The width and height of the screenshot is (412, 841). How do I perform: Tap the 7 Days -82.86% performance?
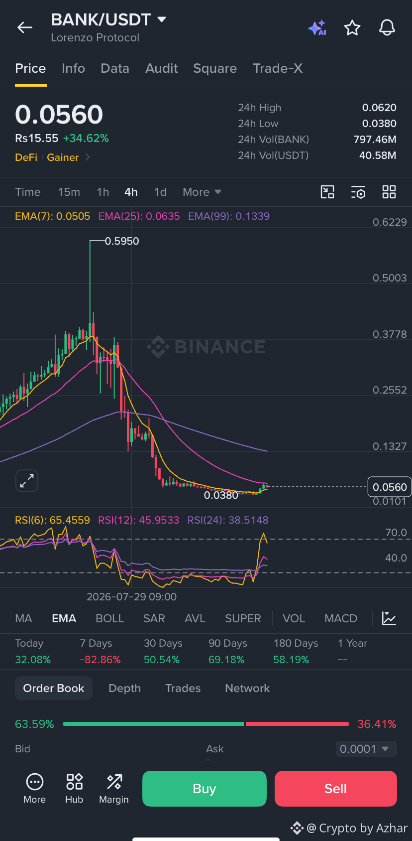pyautogui.click(x=101, y=651)
